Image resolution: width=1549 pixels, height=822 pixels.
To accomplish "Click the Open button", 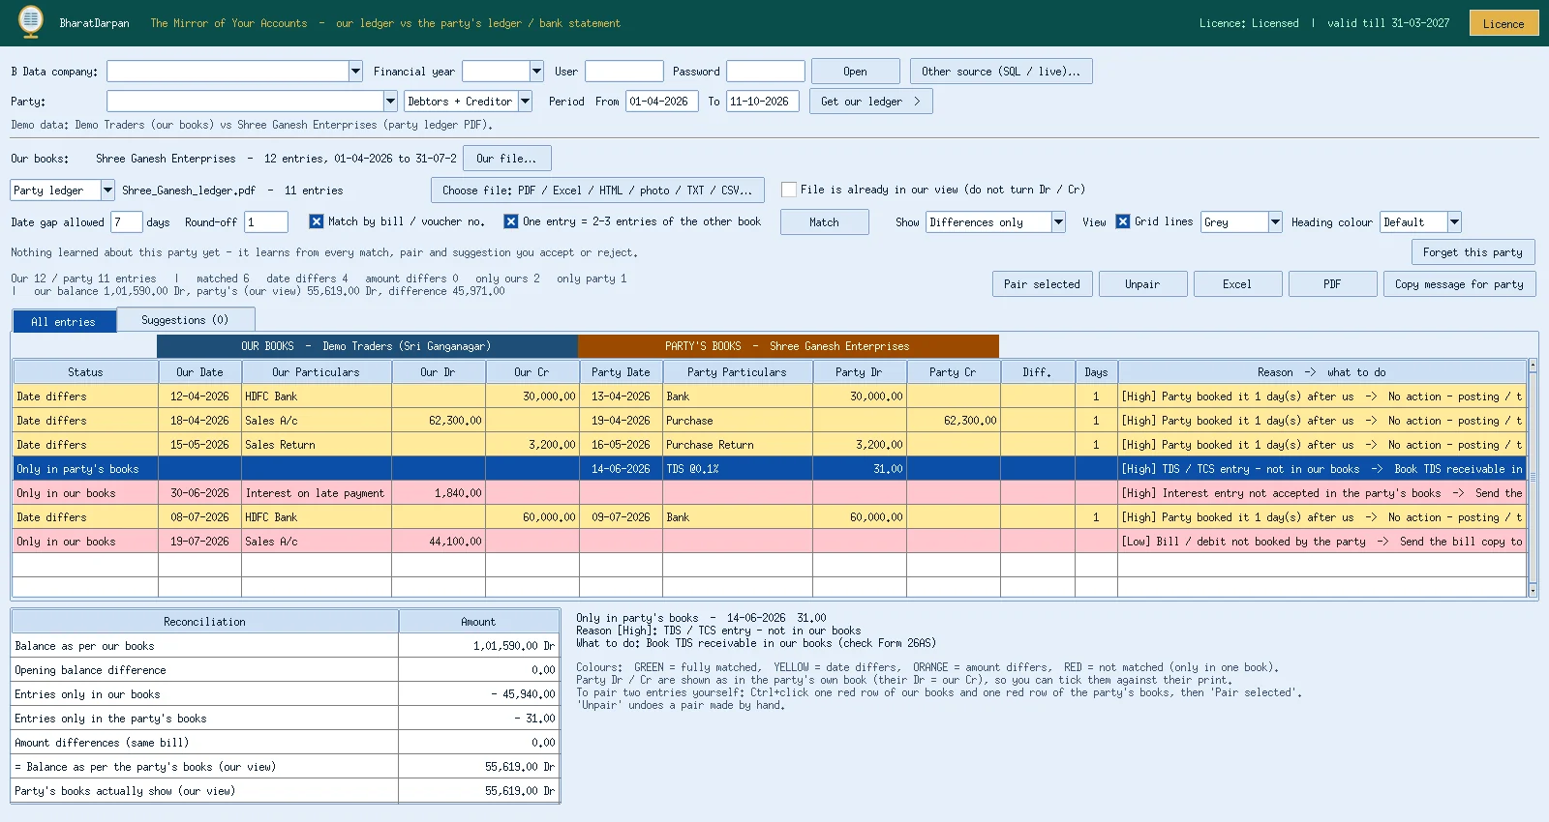I will pos(856,72).
